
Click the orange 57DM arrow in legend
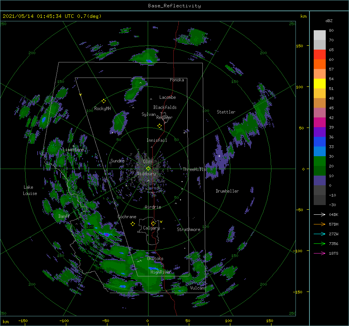[320, 224]
